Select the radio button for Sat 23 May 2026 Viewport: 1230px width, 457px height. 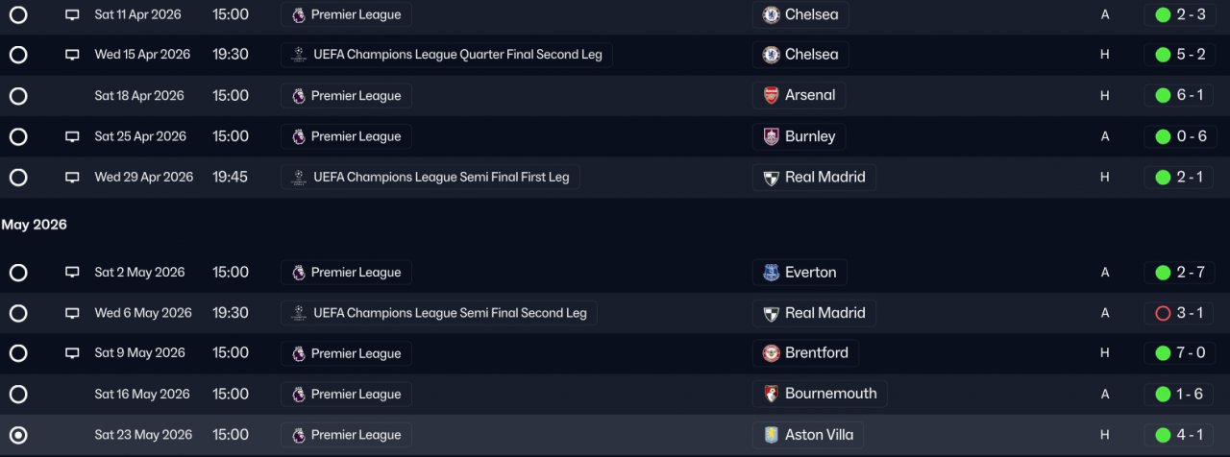[18, 435]
